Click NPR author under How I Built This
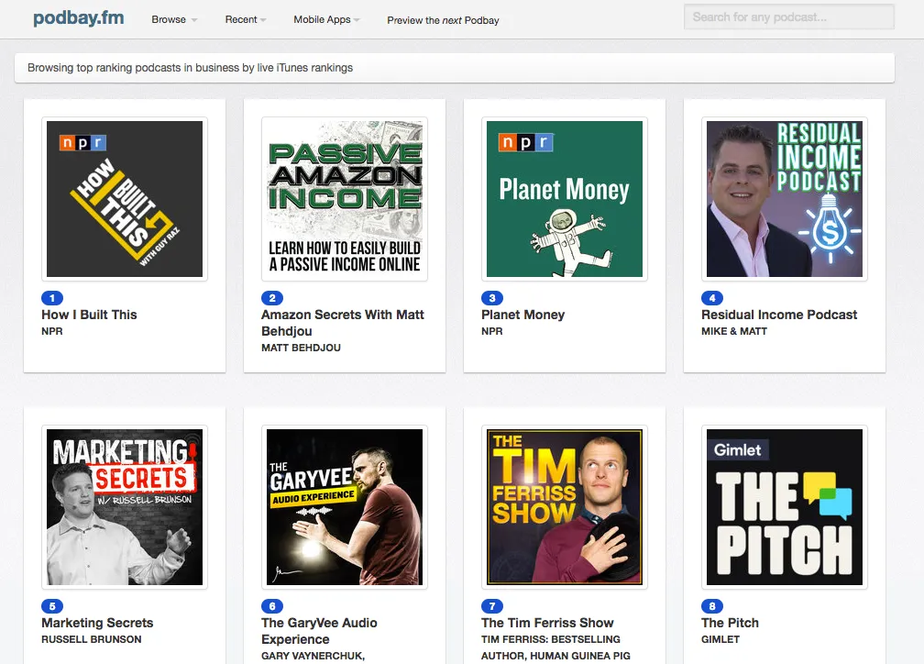 click(x=52, y=331)
